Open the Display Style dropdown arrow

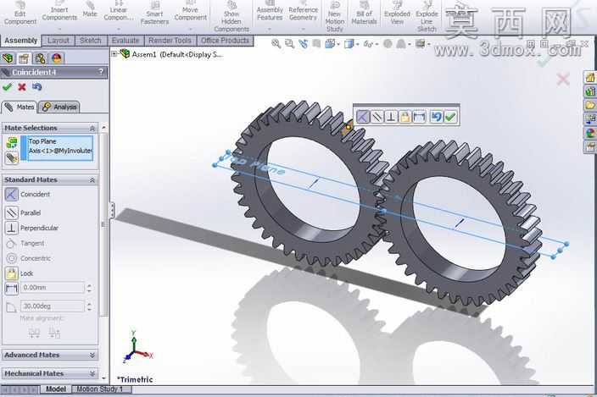click(x=357, y=45)
